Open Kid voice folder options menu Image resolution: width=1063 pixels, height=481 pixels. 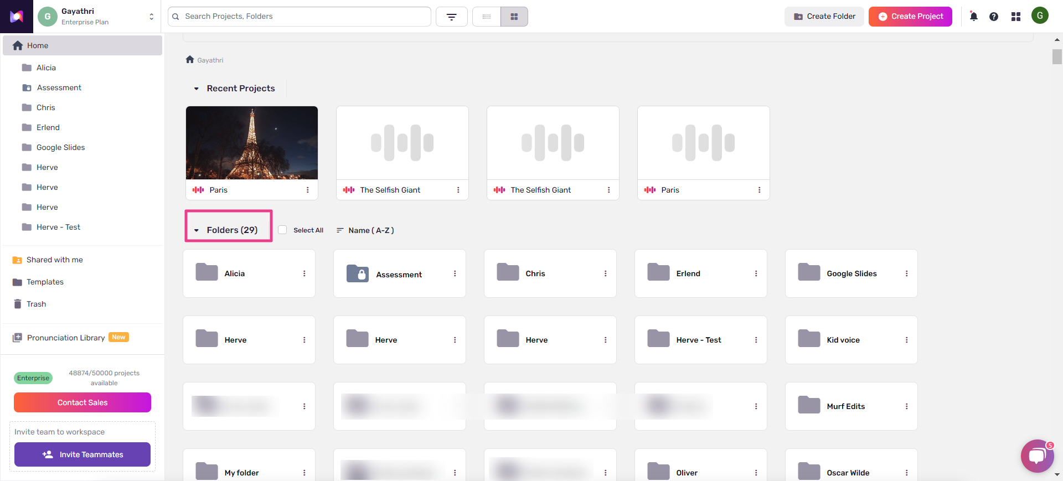pos(907,340)
